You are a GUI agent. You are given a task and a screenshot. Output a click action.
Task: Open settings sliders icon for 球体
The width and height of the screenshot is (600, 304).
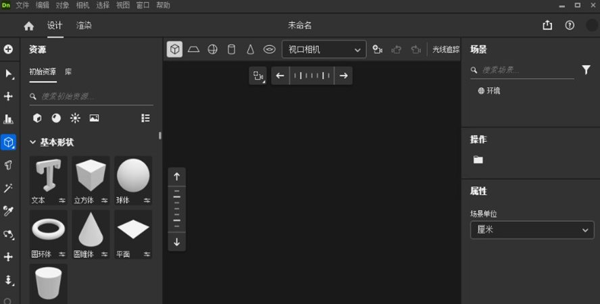147,201
